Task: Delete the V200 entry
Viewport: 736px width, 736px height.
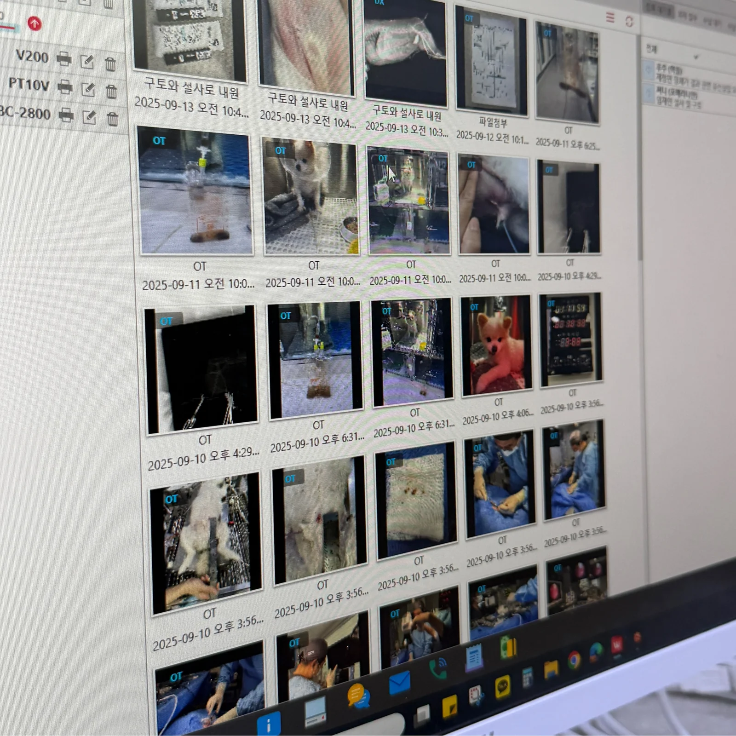Action: [x=110, y=63]
